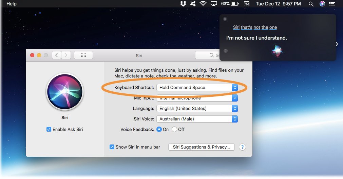Tap the Siri listening orb
The height and width of the screenshot is (179, 343).
(277, 51)
